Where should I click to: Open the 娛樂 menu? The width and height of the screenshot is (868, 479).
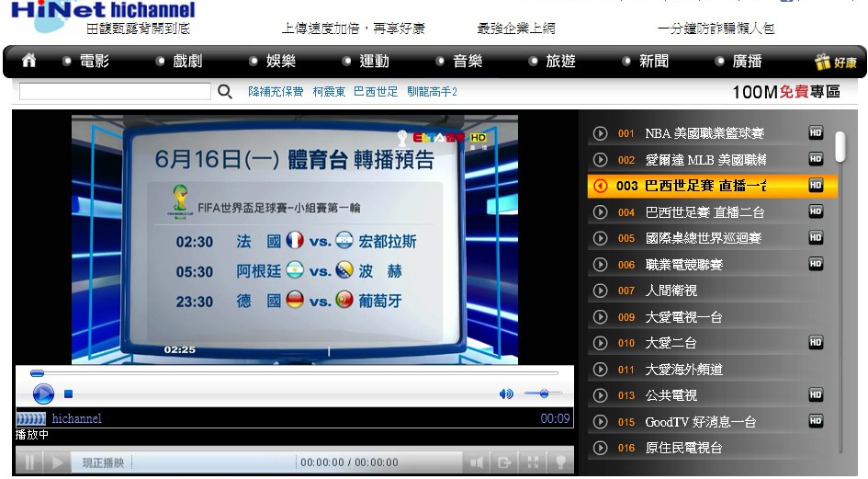pos(281,61)
